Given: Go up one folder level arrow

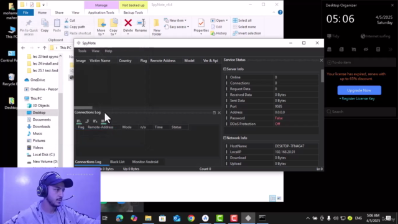Looking at the screenshot, I should (x=44, y=48).
